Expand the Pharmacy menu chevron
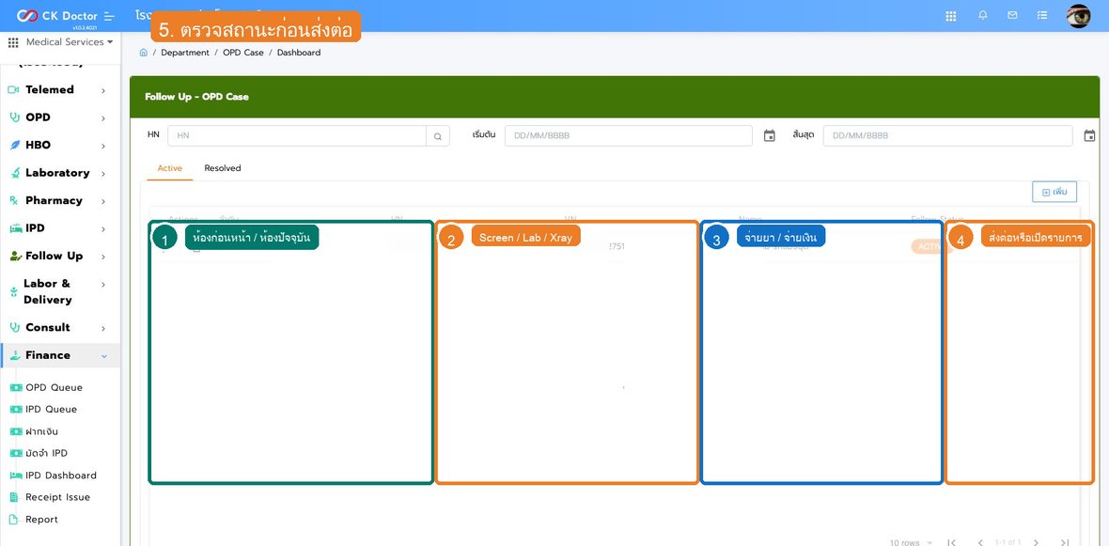Image resolution: width=1109 pixels, height=546 pixels. coord(103,201)
